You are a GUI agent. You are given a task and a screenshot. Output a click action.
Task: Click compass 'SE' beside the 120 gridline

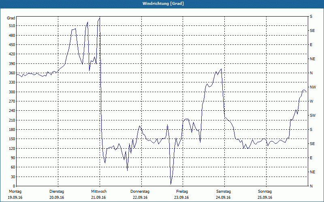pyautogui.click(x=312, y=144)
